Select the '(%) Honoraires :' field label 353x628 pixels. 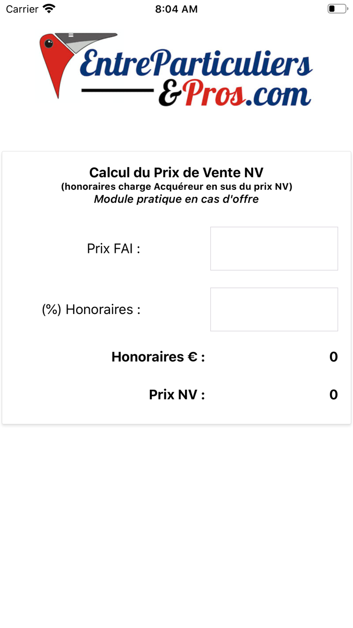[92, 309]
